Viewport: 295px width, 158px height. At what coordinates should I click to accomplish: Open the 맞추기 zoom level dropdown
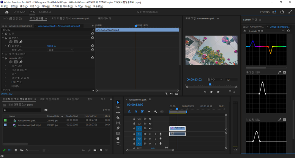215,80
